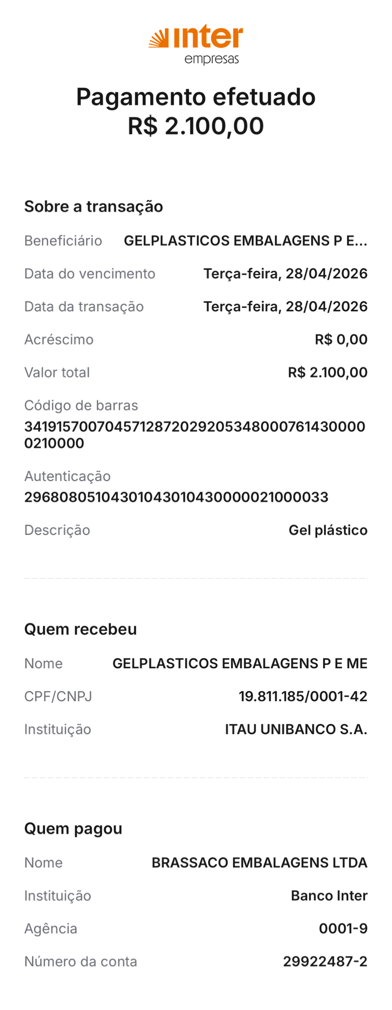392x1010 pixels.
Task: Click the Agência 0001-9 value
Action: tap(343, 929)
